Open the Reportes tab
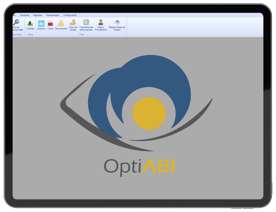Screen dimensions: 276x212 pyautogui.click(x=38, y=15)
